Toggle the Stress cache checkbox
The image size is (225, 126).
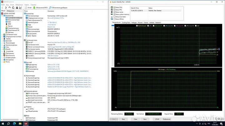[x=114, y=12]
